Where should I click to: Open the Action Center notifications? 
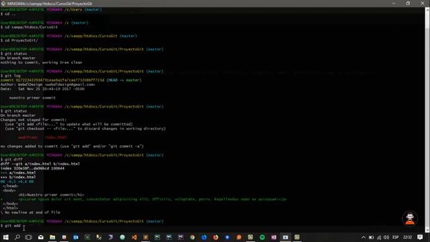coord(420,237)
